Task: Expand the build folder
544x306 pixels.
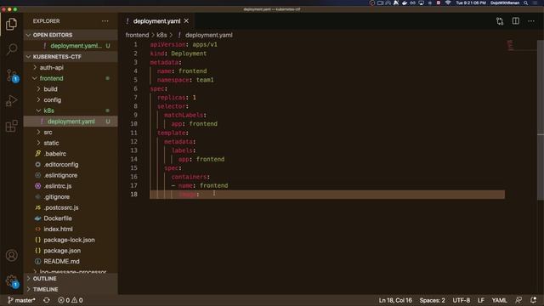Action: point(71,89)
